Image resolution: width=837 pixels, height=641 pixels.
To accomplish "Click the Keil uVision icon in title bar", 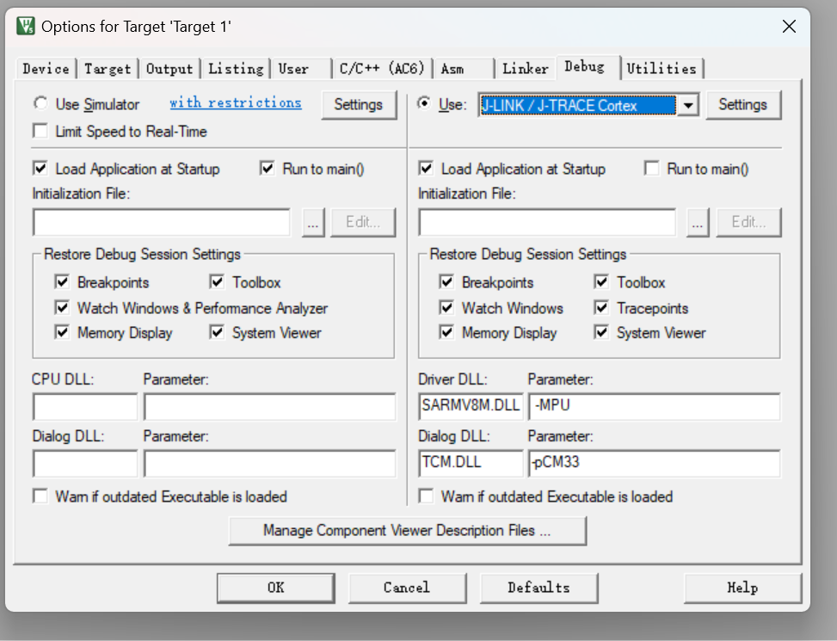I will coord(26,26).
